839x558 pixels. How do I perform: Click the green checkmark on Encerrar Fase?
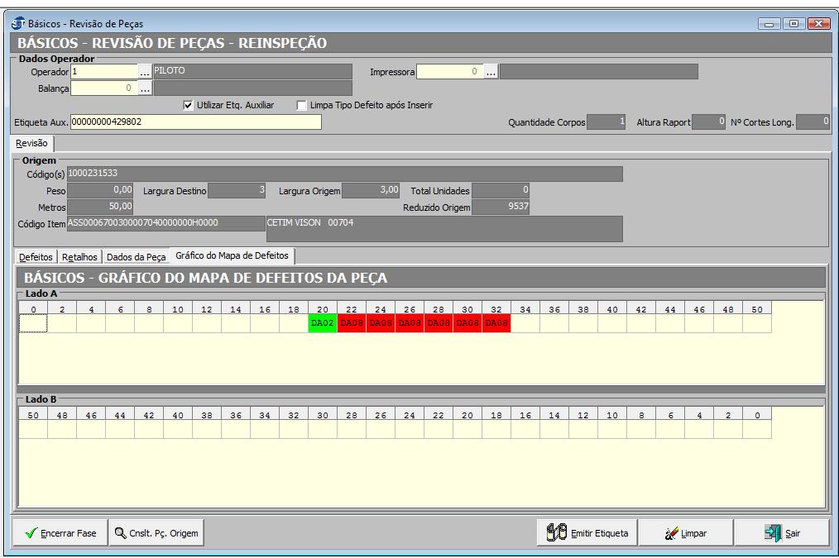tap(31, 533)
